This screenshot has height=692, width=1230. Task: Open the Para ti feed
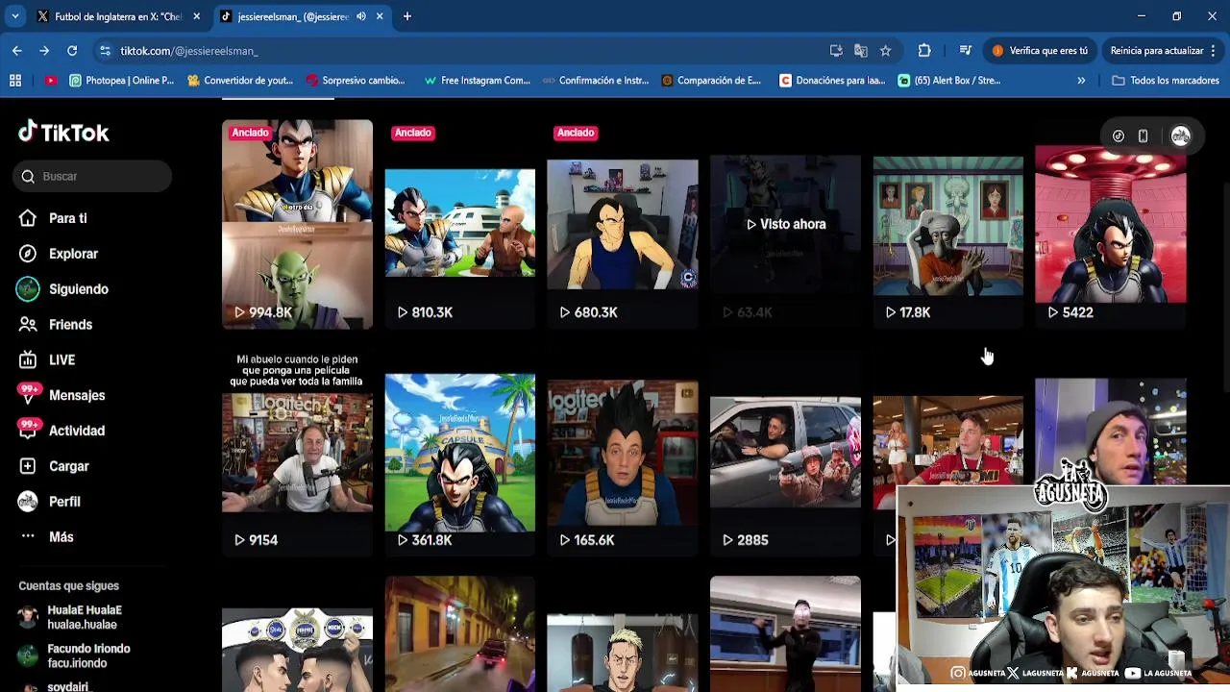68,218
